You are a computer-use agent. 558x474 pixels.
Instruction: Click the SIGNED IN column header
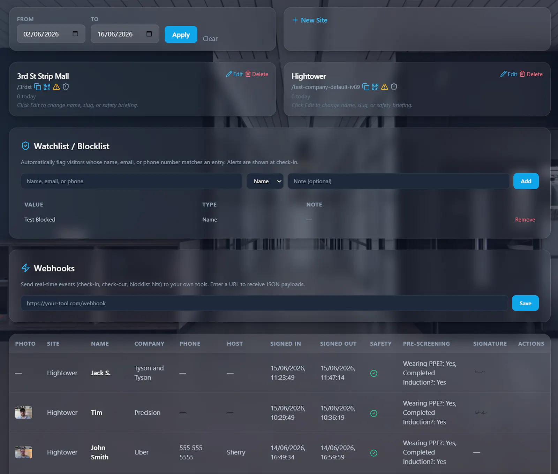coord(286,344)
